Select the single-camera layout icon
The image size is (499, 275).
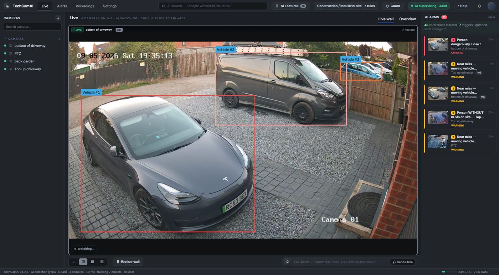click(x=74, y=262)
